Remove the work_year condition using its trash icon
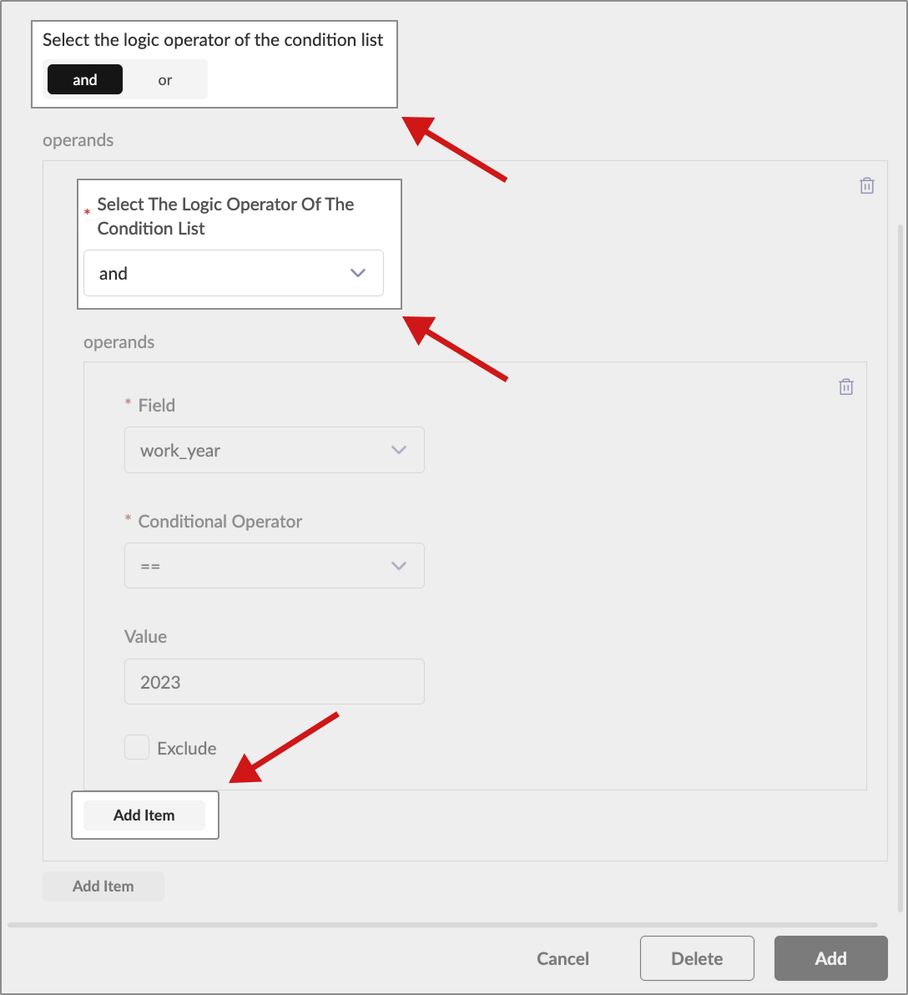Image resolution: width=908 pixels, height=995 pixels. tap(846, 387)
